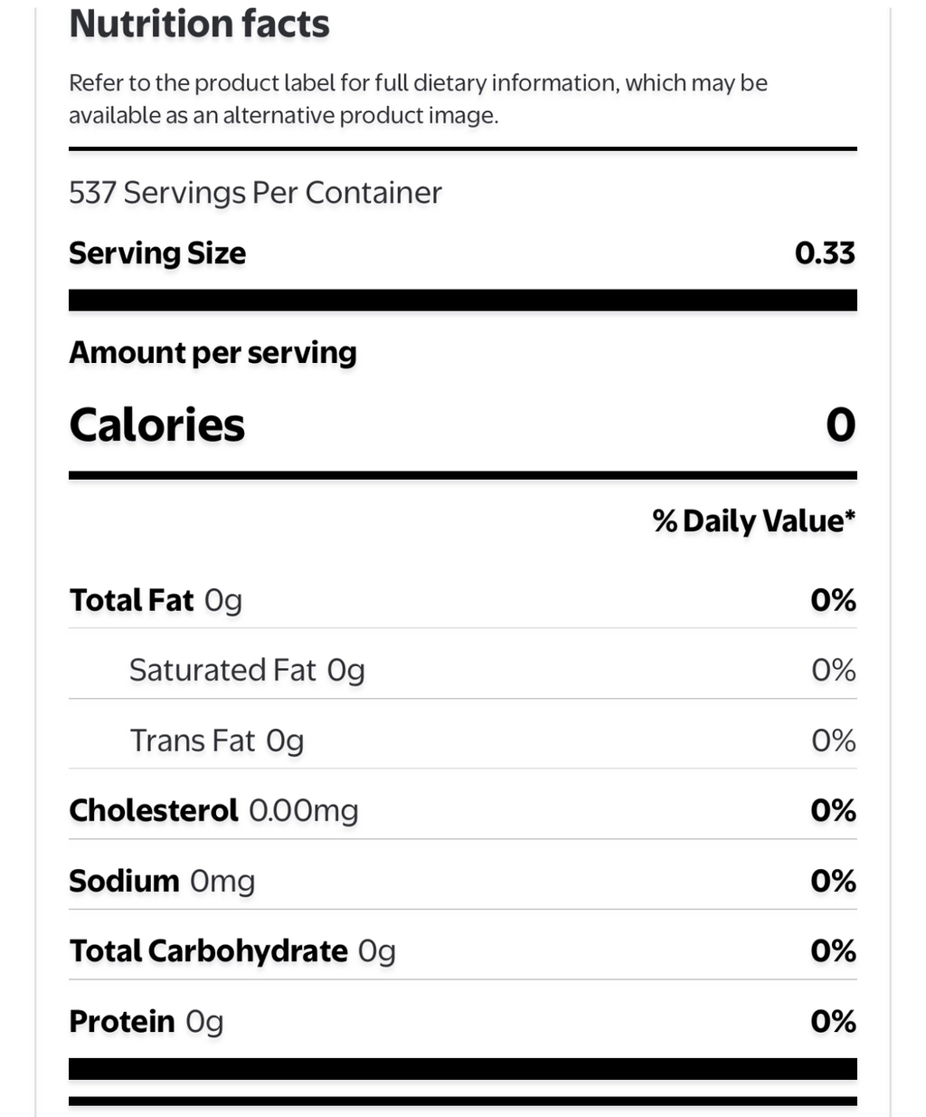Select the Calories label
This screenshot has width=926, height=1117.
point(157,425)
